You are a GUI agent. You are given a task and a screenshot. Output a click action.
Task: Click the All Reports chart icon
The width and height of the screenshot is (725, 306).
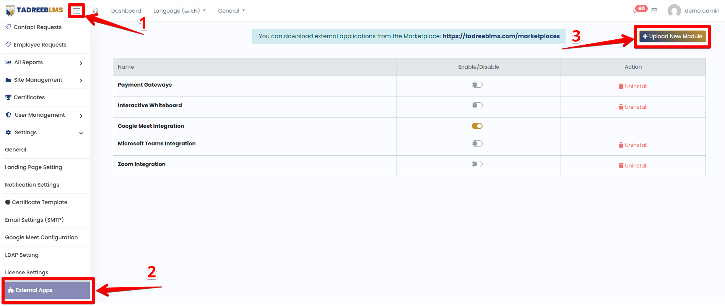(x=8, y=62)
